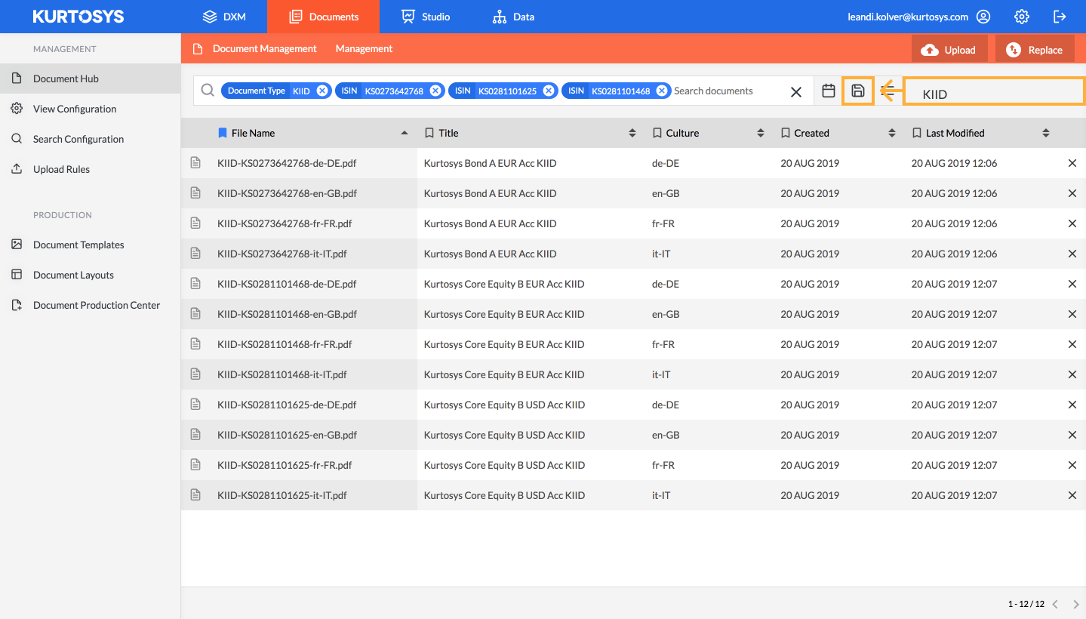1086x619 pixels.
Task: Open the settings gear in top bar
Action: click(x=1022, y=17)
